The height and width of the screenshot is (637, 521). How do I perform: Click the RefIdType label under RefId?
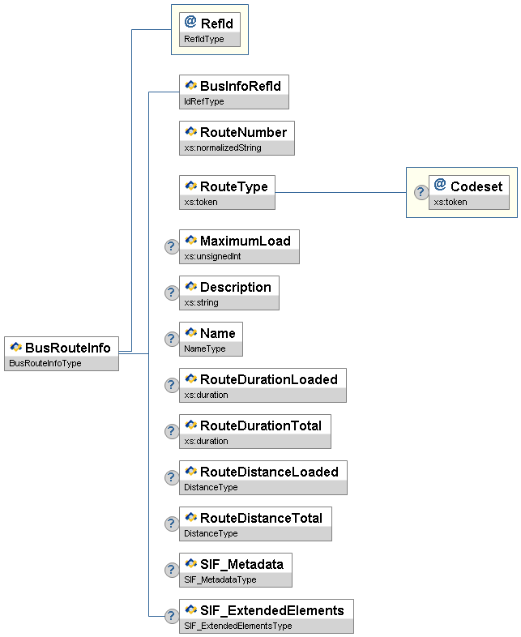[x=201, y=39]
